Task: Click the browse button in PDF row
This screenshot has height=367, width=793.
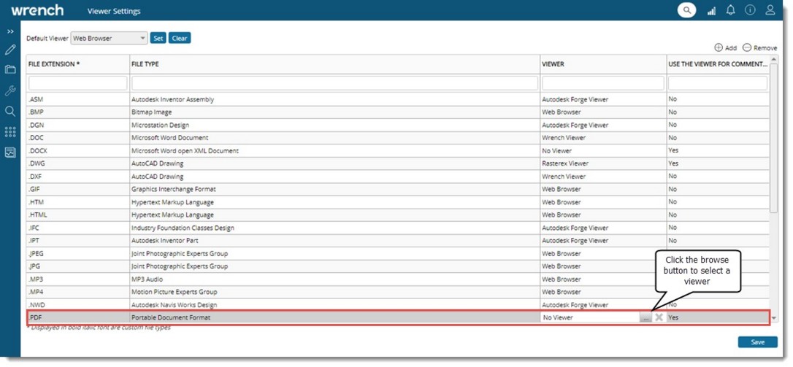Action: (x=646, y=318)
